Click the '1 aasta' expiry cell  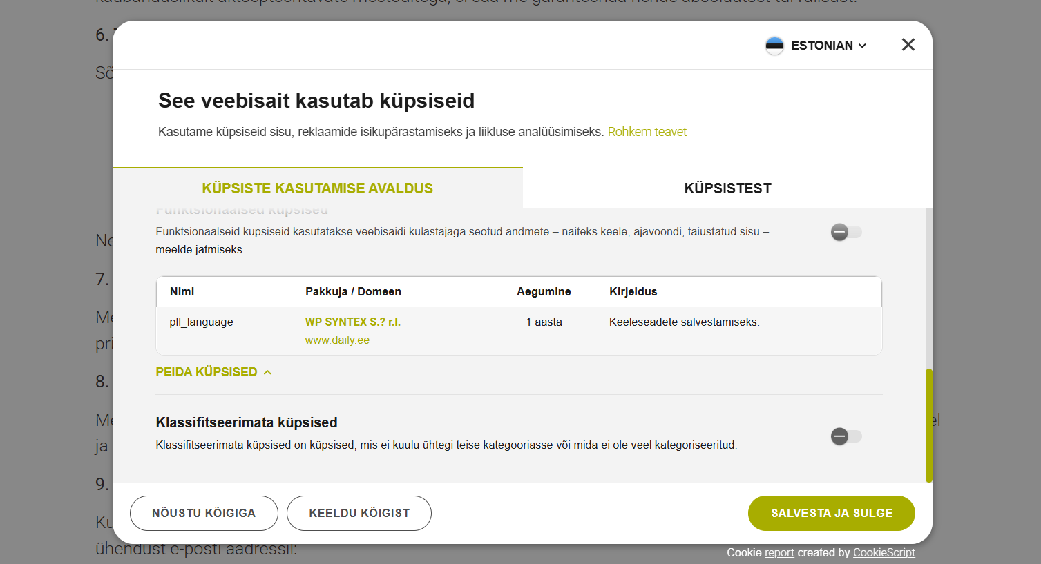(x=544, y=322)
